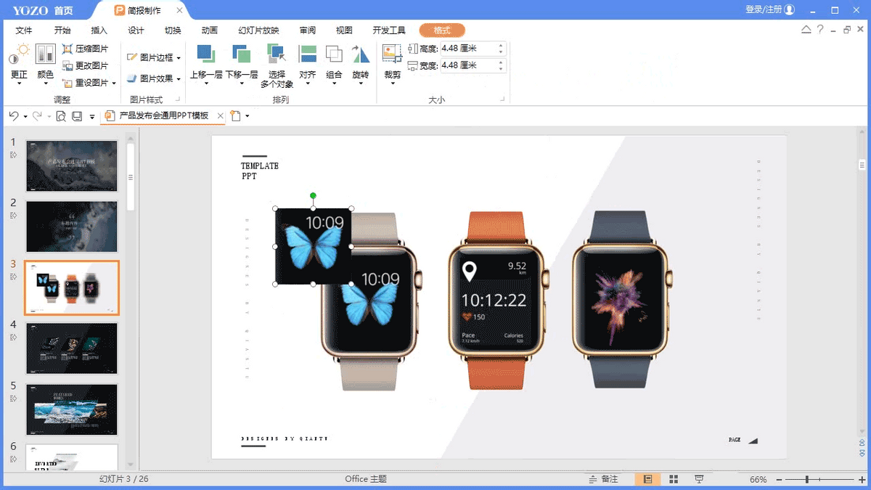Expand the 图片效果 dropdown arrow
The image size is (871, 490).
coord(179,79)
